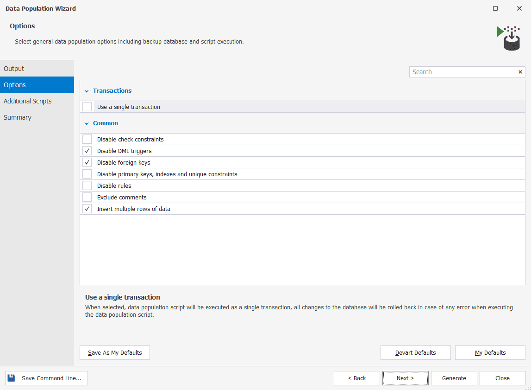Check Disable check constraints option
The width and height of the screenshot is (531, 390).
click(x=87, y=139)
